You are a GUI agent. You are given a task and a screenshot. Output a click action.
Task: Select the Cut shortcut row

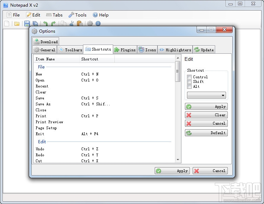tap(104, 161)
